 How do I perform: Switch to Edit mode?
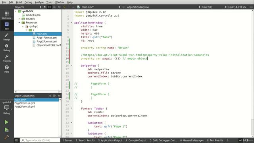coord(7,26)
